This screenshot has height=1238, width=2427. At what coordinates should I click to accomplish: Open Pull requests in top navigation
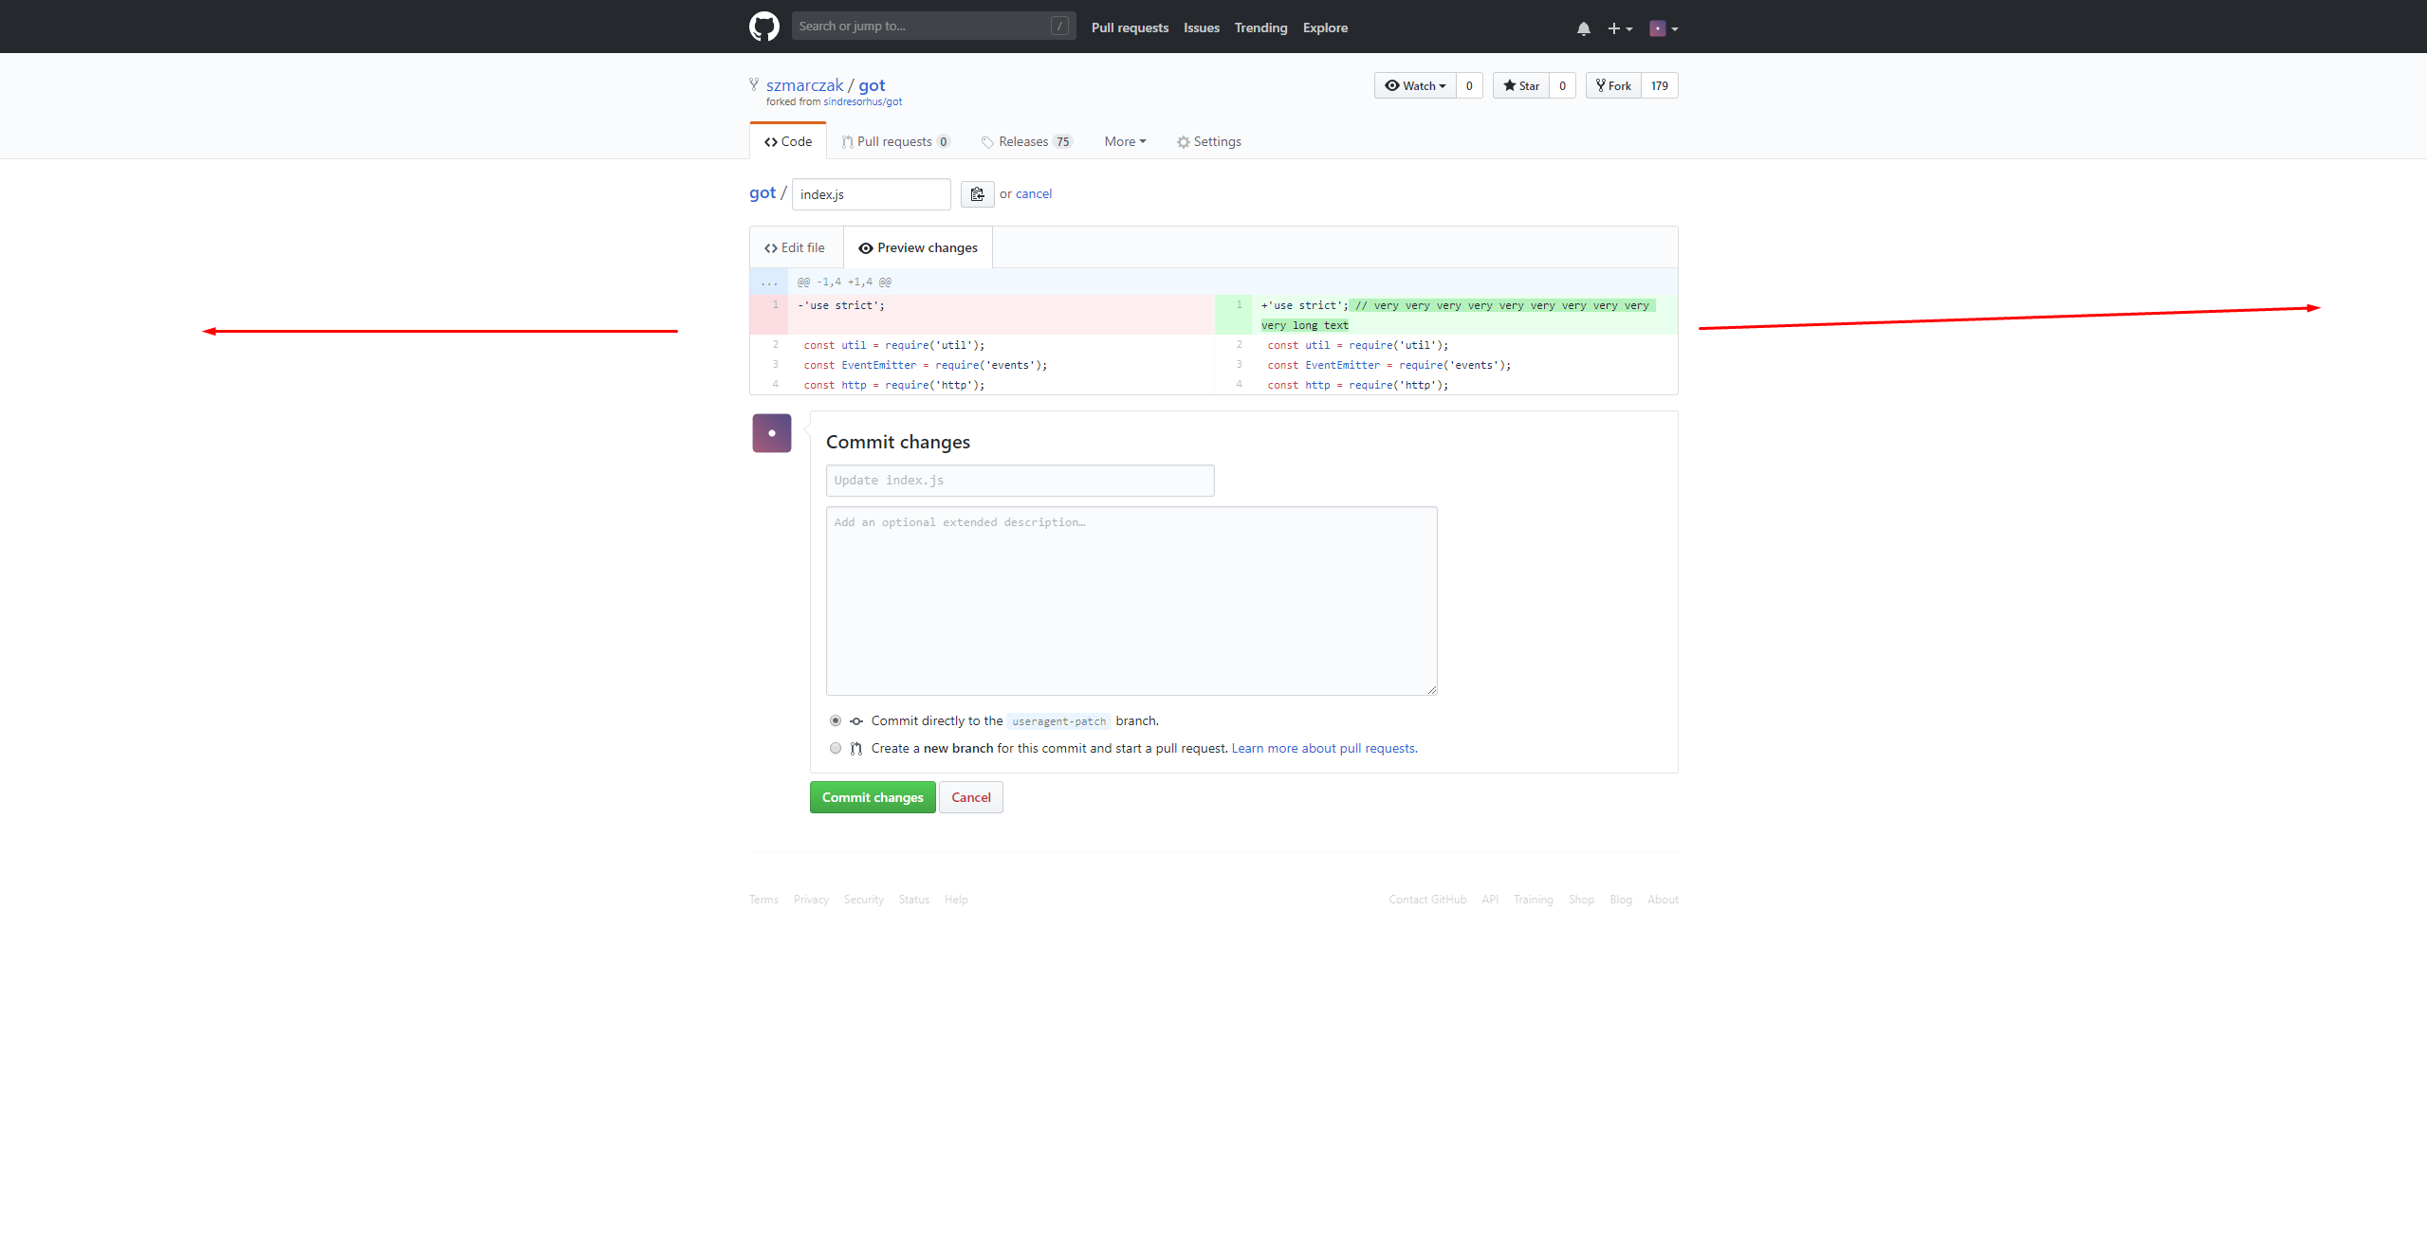click(1130, 27)
